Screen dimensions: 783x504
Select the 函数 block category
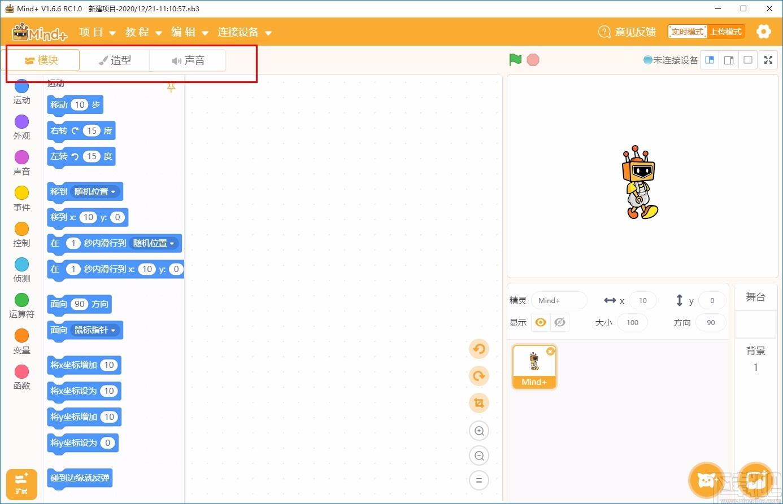tap(21, 377)
